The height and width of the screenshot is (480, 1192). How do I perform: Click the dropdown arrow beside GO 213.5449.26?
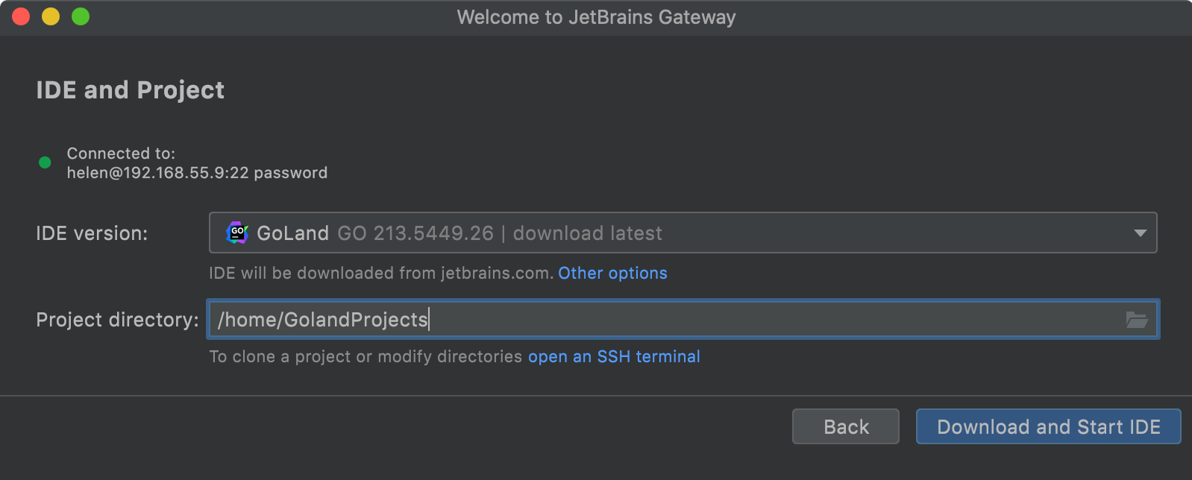[x=1140, y=233]
